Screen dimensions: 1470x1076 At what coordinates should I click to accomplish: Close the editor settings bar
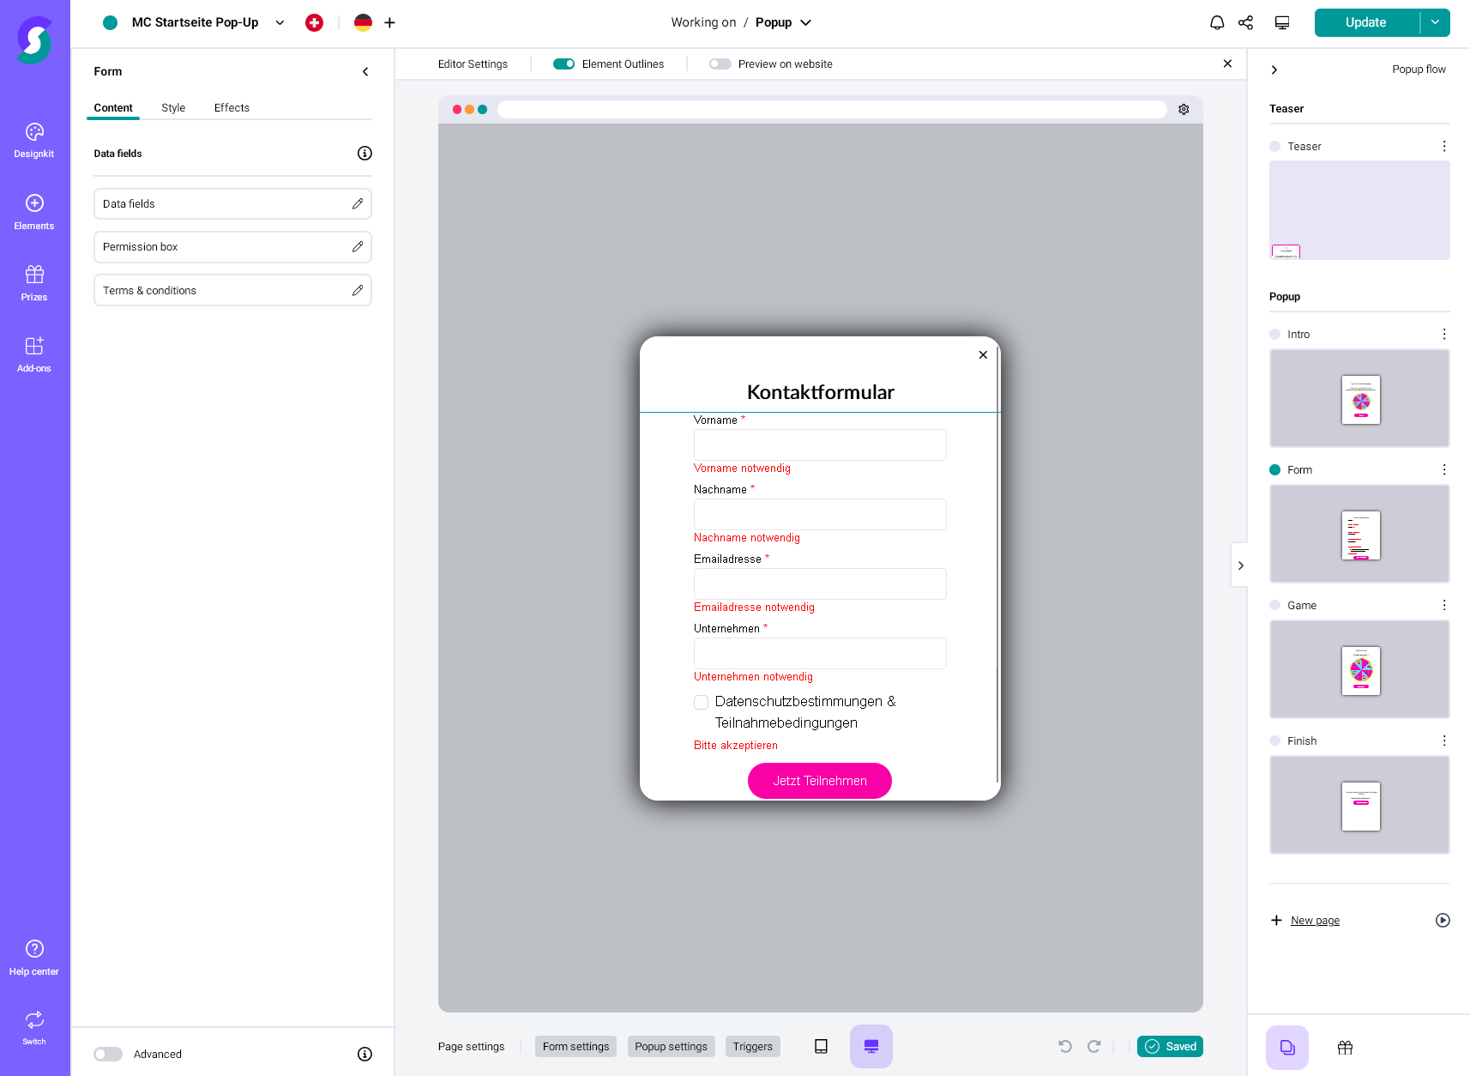point(1227,64)
